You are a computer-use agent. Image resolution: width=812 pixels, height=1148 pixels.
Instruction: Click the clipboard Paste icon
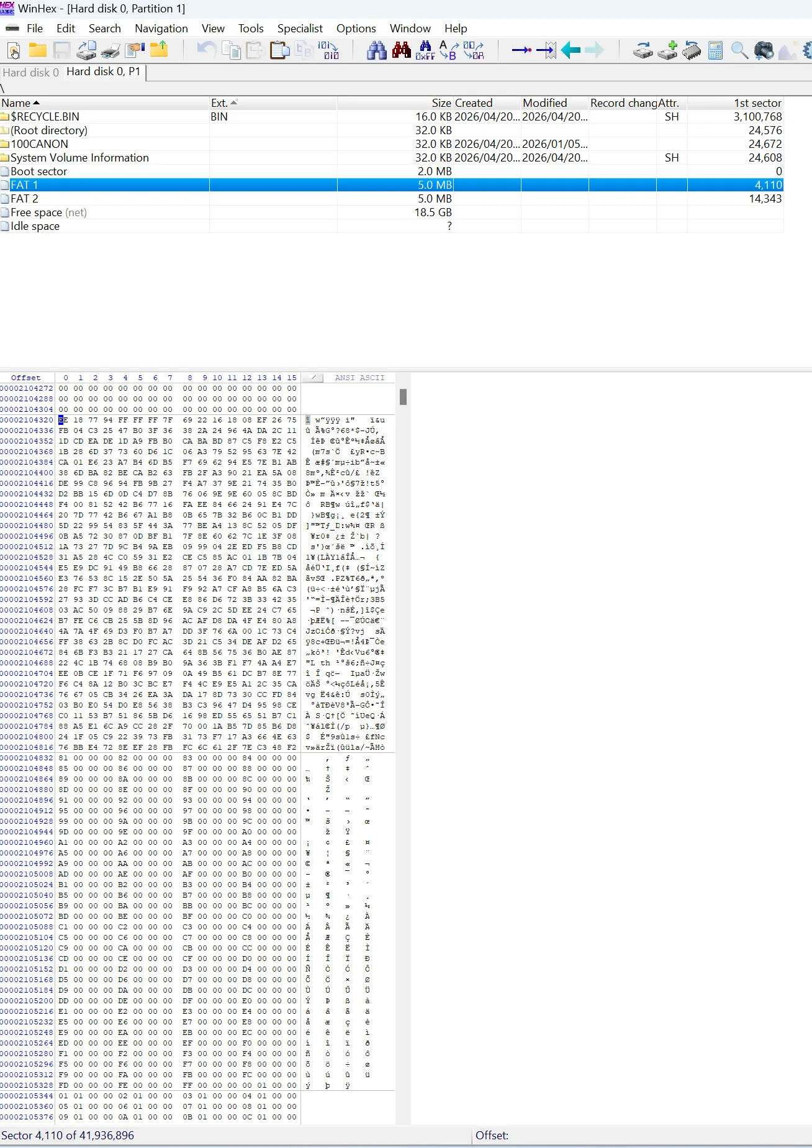(x=279, y=50)
